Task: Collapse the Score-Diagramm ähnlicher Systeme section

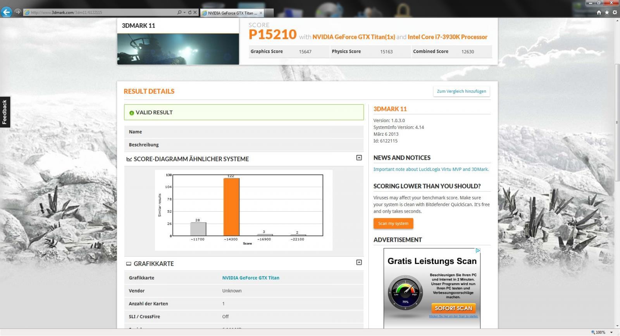Action: tap(359, 158)
